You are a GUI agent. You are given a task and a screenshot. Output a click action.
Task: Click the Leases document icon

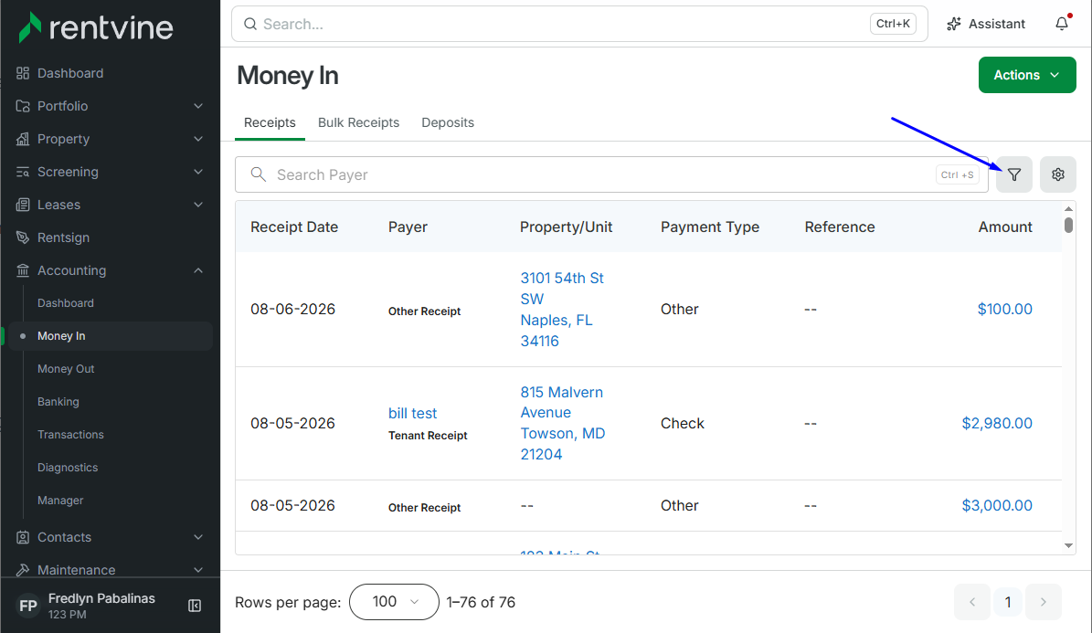coord(23,205)
